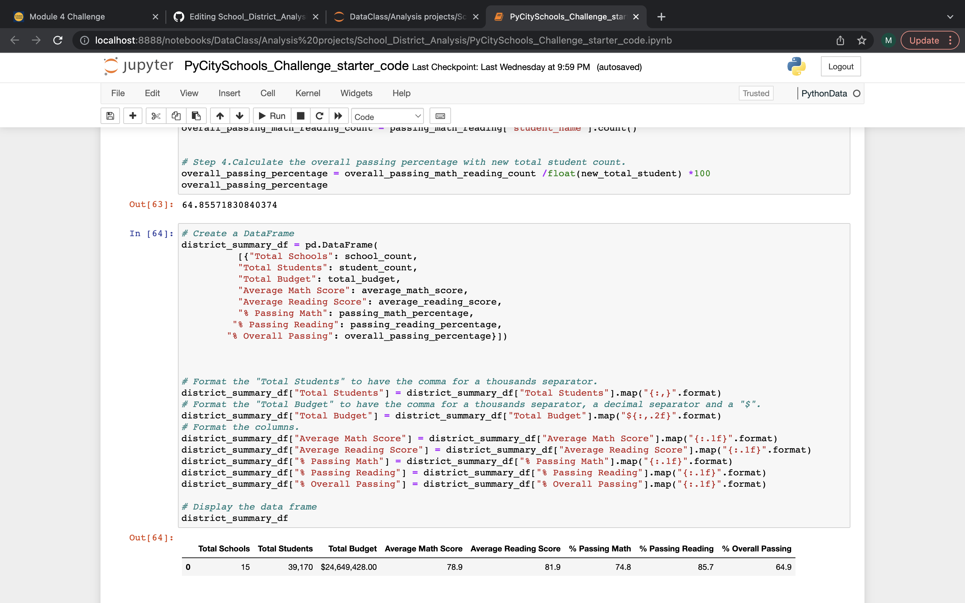Cut the selected cell with scissors icon
This screenshot has height=603, width=965.
pyautogui.click(x=156, y=116)
